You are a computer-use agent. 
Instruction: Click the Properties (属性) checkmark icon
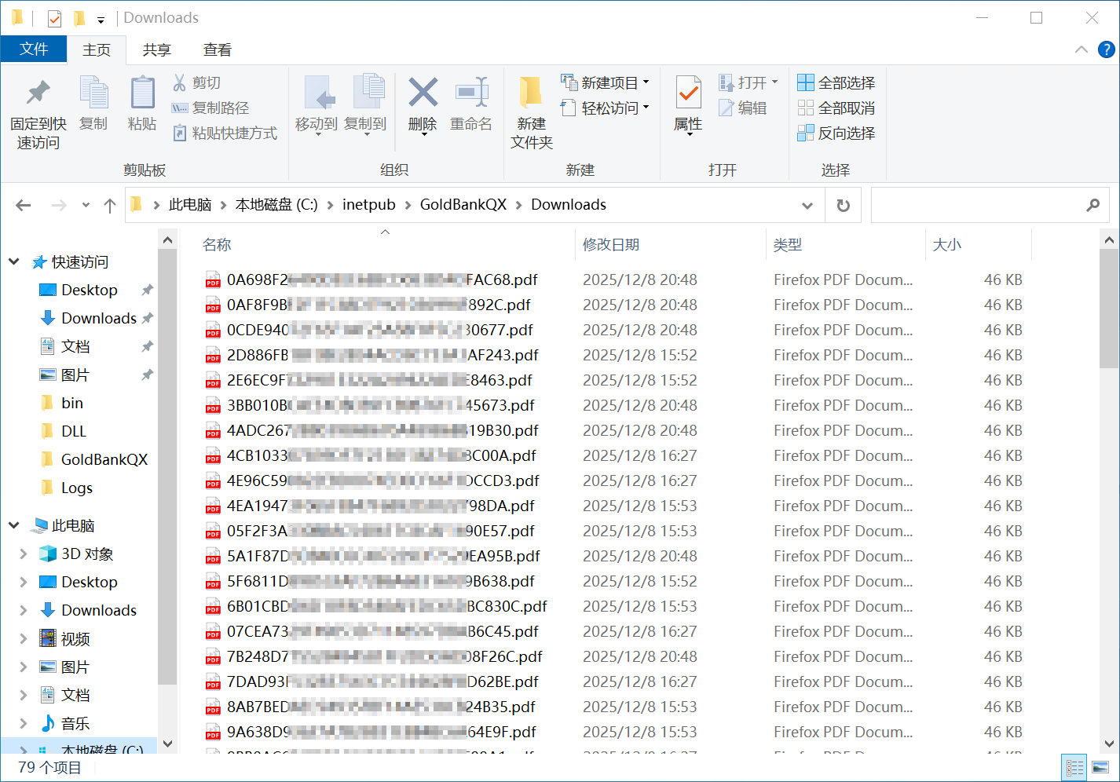[688, 94]
